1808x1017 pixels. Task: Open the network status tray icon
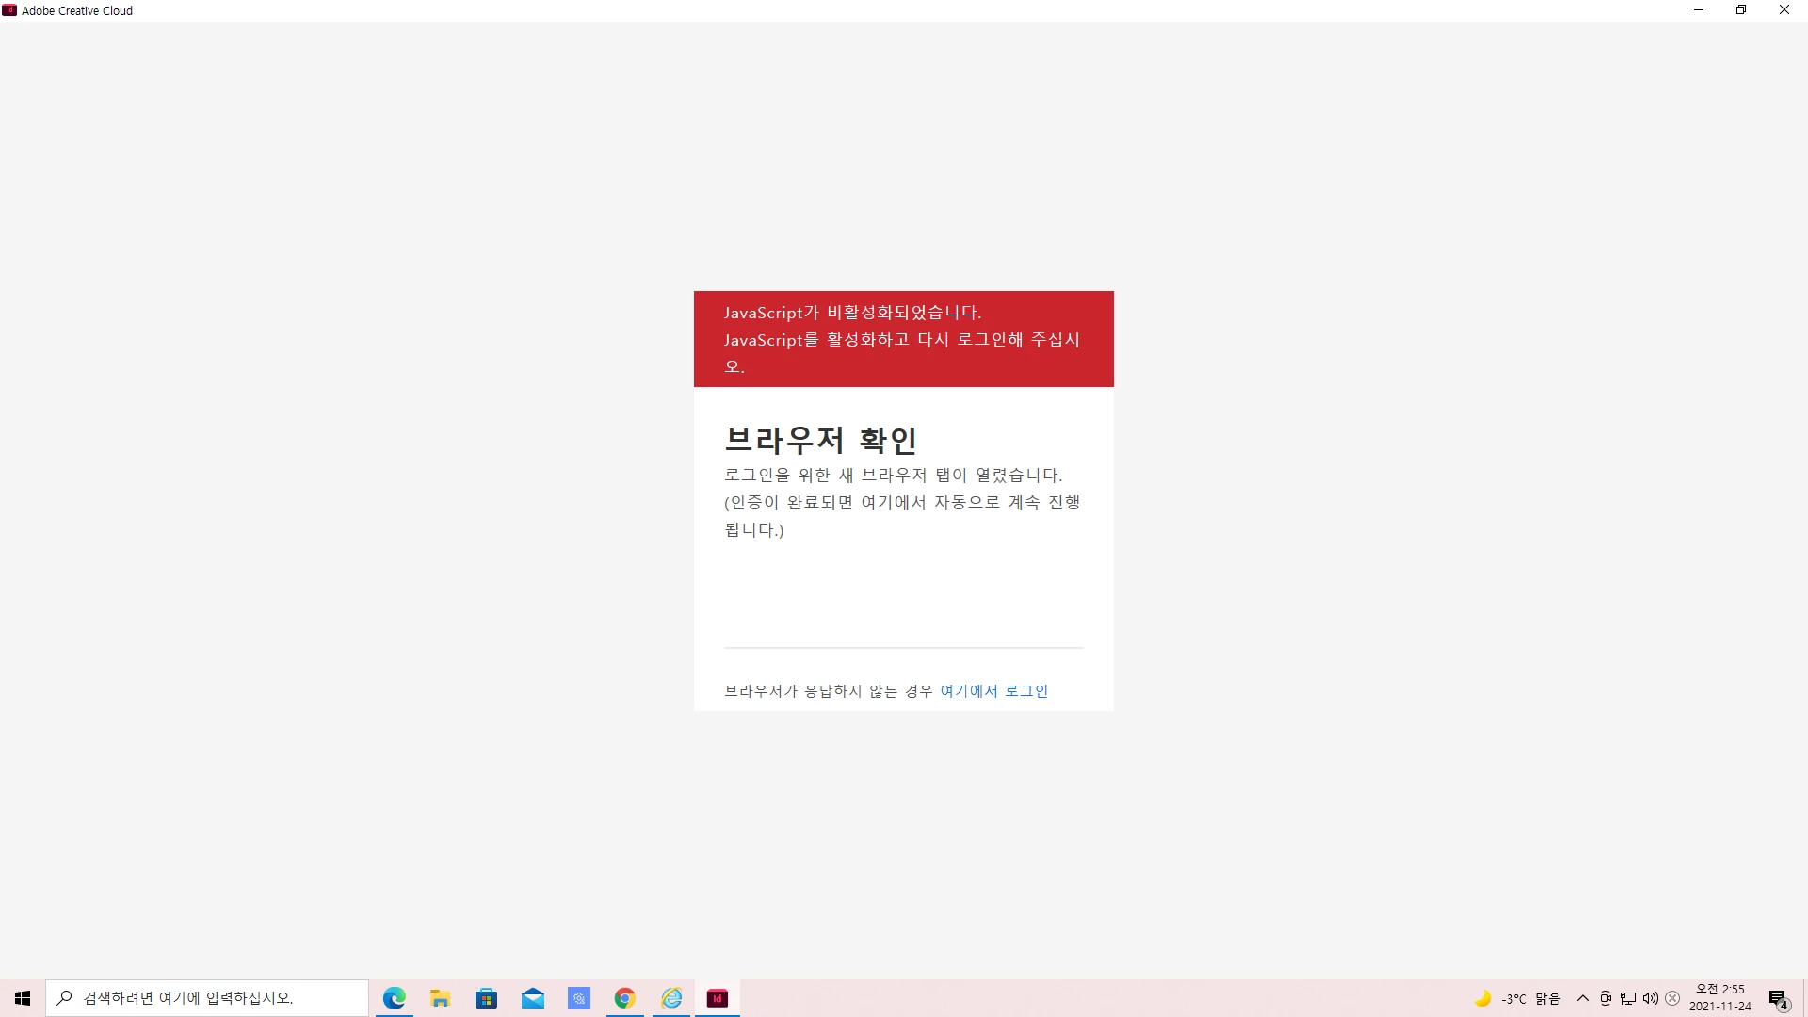pos(1628,998)
